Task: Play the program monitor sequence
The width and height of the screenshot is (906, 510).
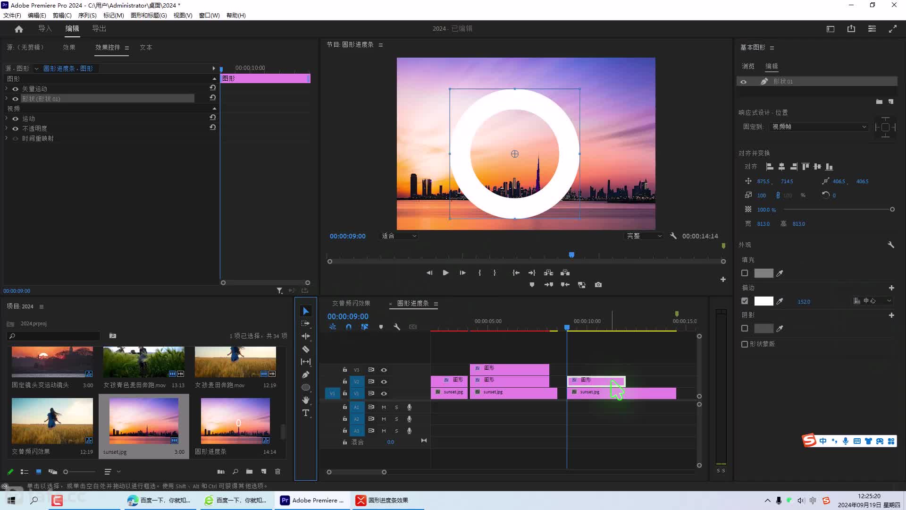Action: point(445,273)
